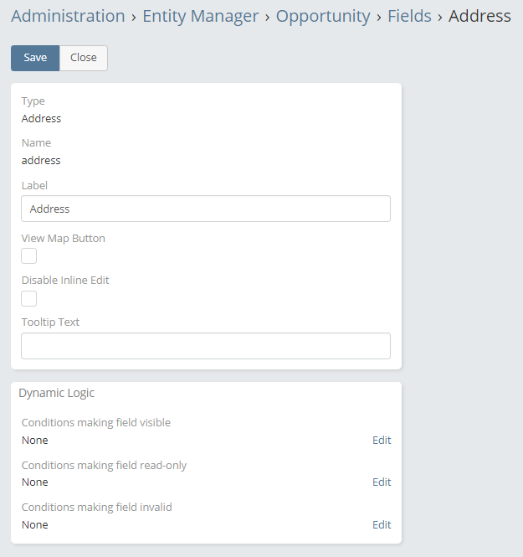Click the Dynamic Logic panel heading
Screen dimensions: 523x557
pos(57,393)
